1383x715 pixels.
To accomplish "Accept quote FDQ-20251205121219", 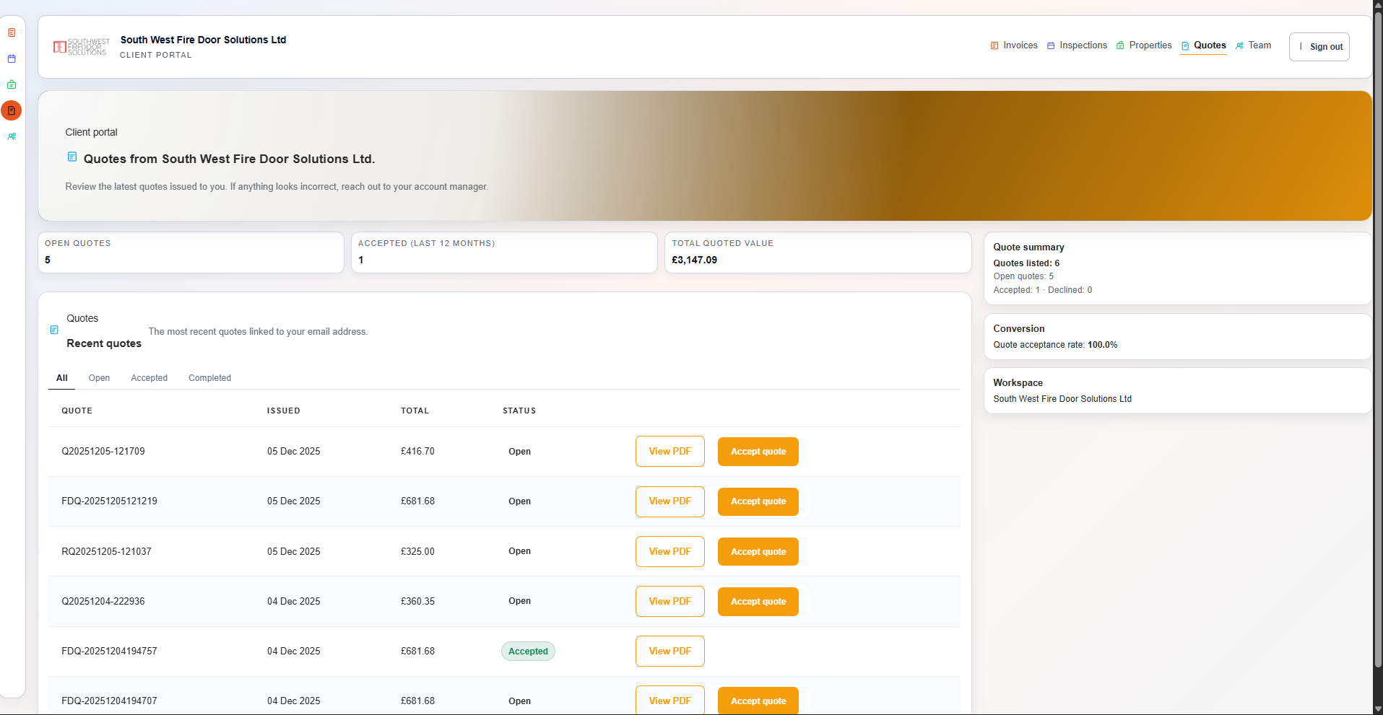I will tap(758, 501).
